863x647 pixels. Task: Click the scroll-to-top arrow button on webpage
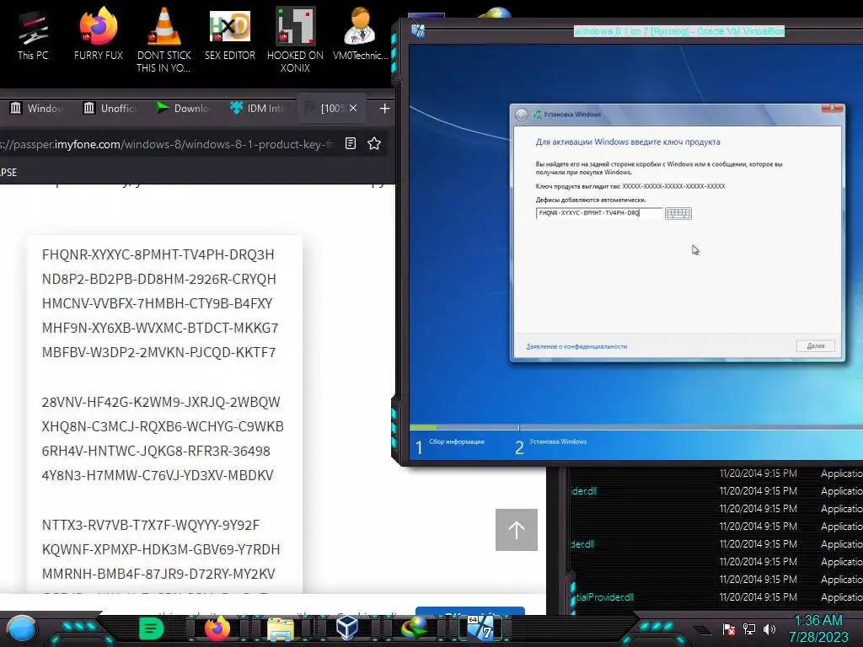(x=517, y=530)
